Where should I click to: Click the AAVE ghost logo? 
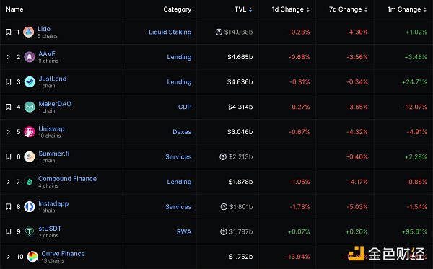click(30, 57)
